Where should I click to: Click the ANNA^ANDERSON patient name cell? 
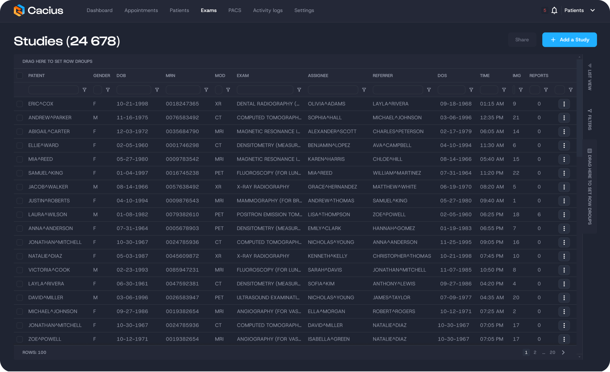pyautogui.click(x=50, y=228)
